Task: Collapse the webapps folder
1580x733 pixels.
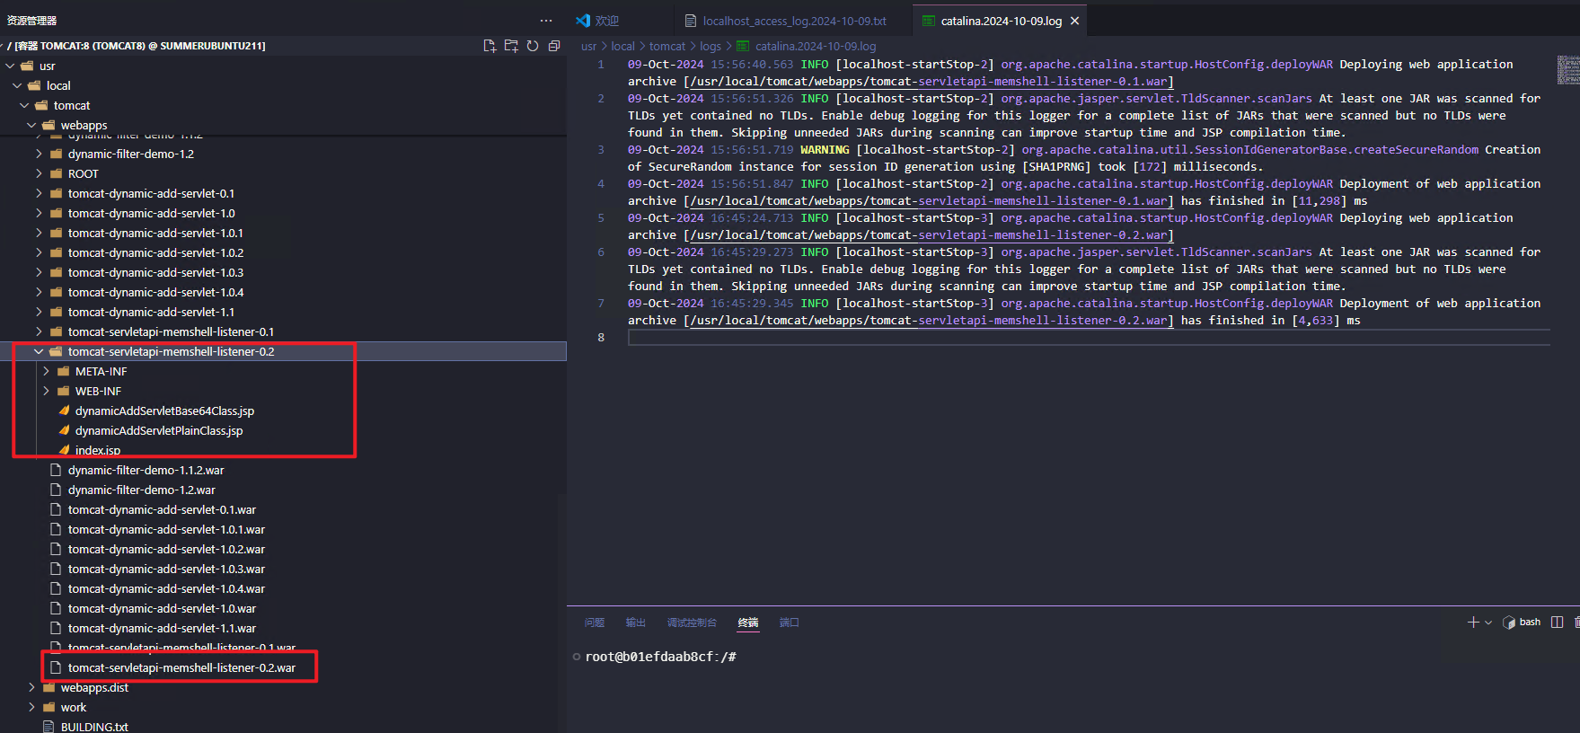Action: 32,125
